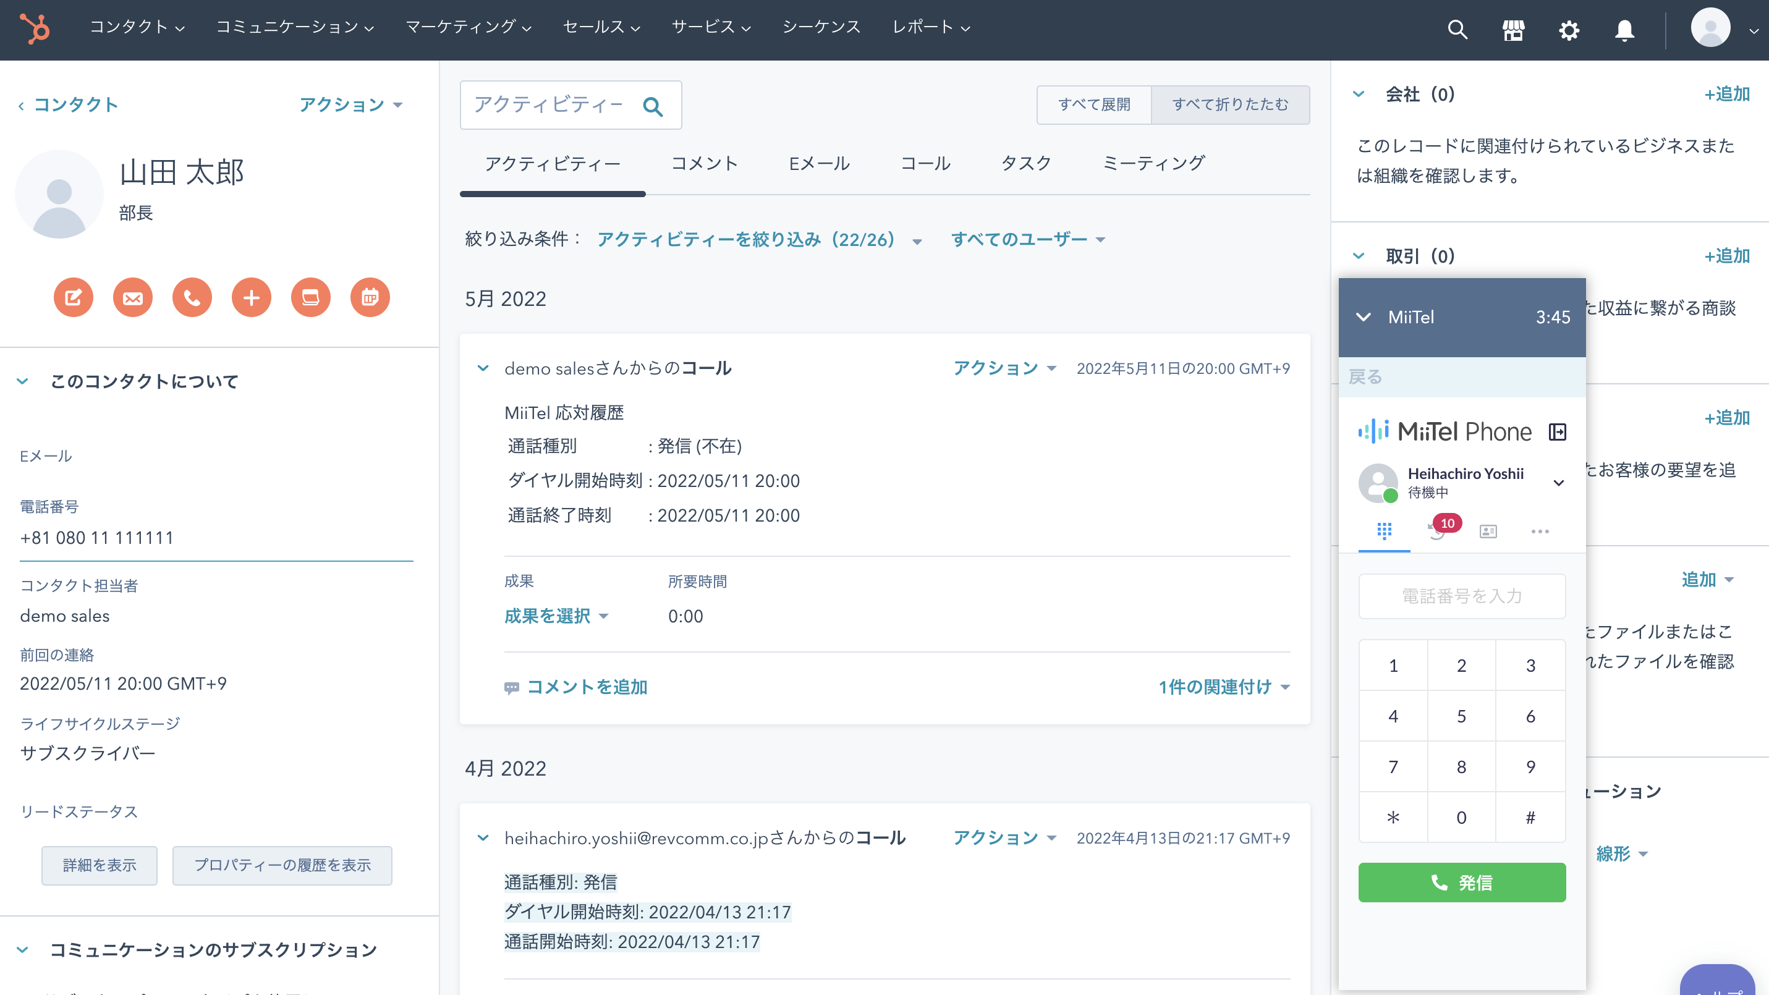Open the notifications bell icon

(x=1624, y=30)
